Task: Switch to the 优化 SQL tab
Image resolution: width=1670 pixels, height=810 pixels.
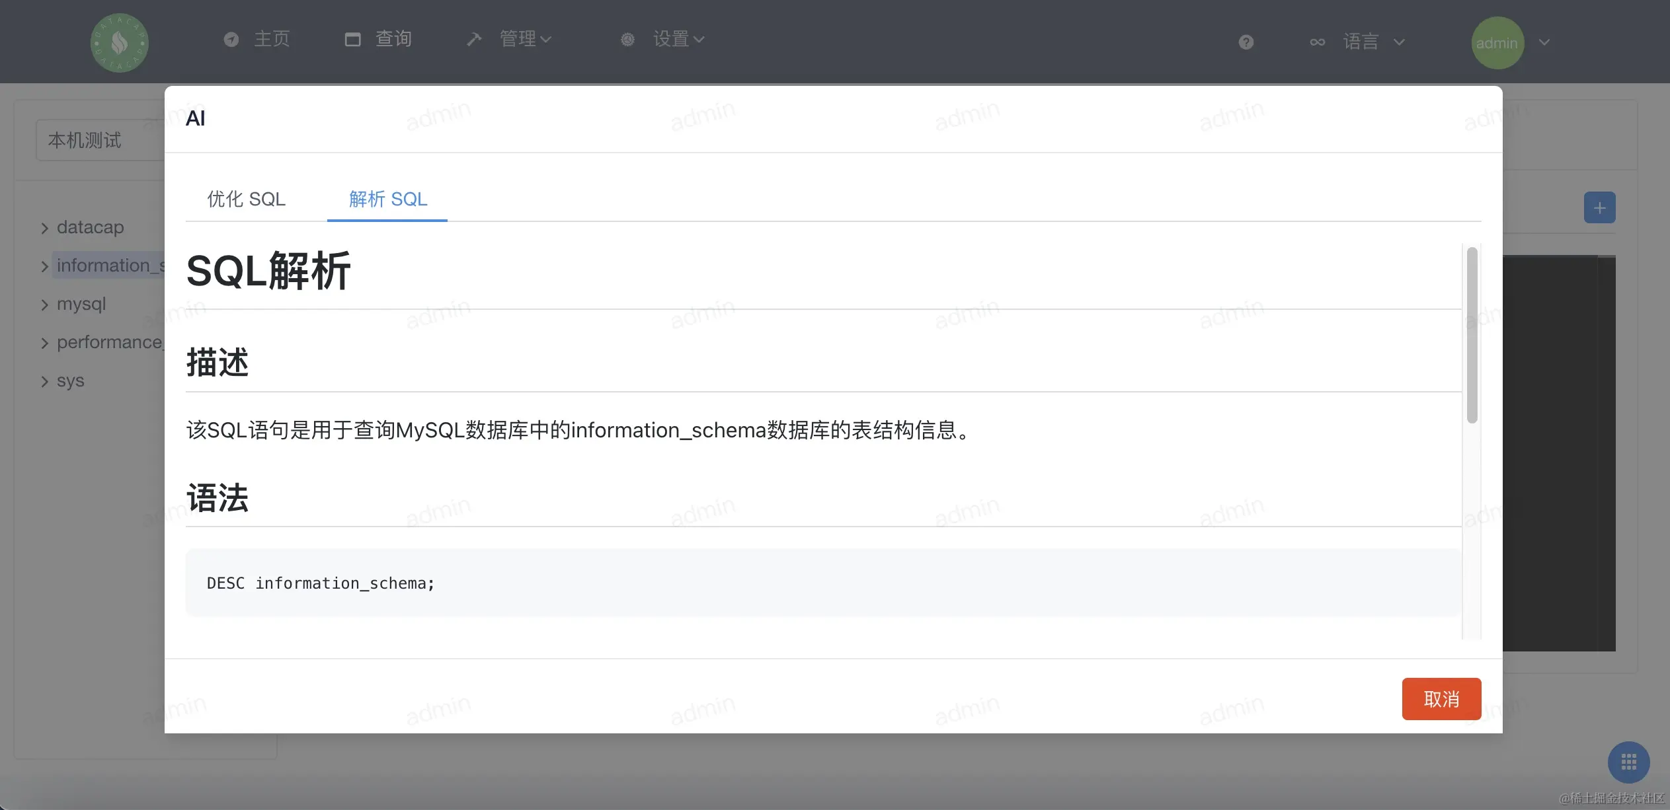Action: pos(246,199)
